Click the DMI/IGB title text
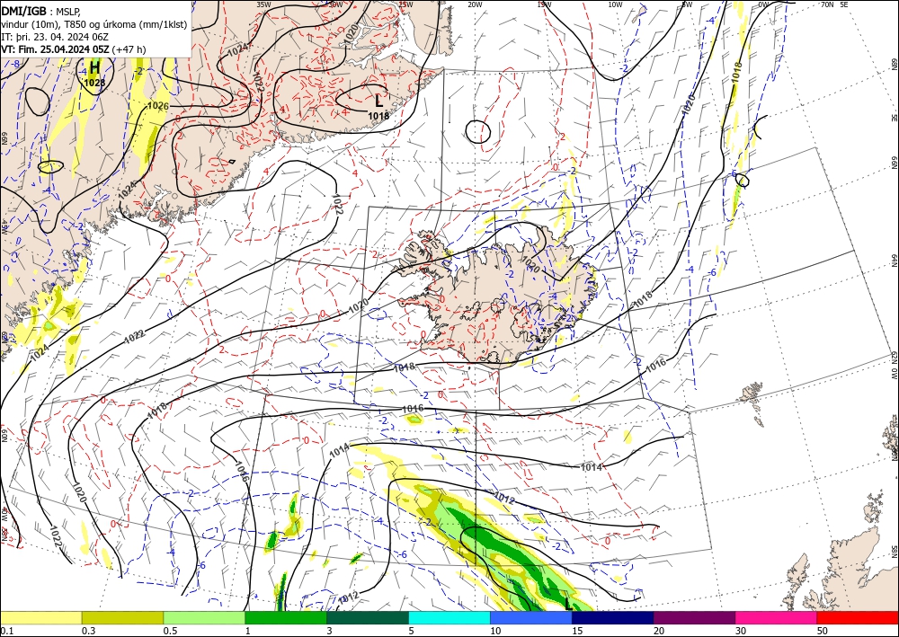899x637 pixels. coord(23,12)
